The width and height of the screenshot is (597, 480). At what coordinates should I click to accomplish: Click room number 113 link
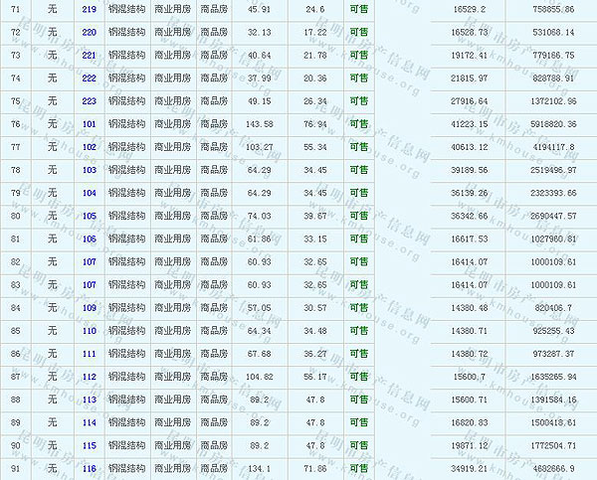pos(90,399)
